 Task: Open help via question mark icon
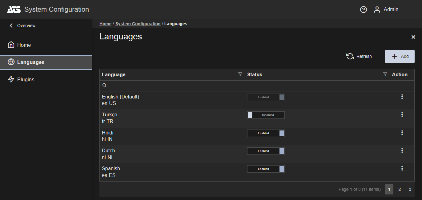[364, 10]
